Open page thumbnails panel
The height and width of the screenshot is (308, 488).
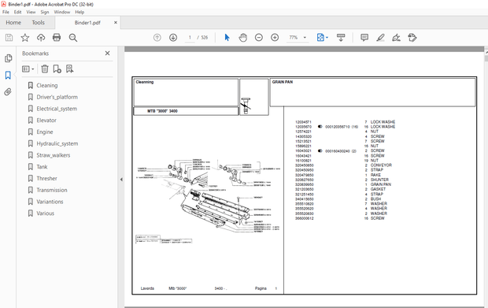click(x=8, y=58)
